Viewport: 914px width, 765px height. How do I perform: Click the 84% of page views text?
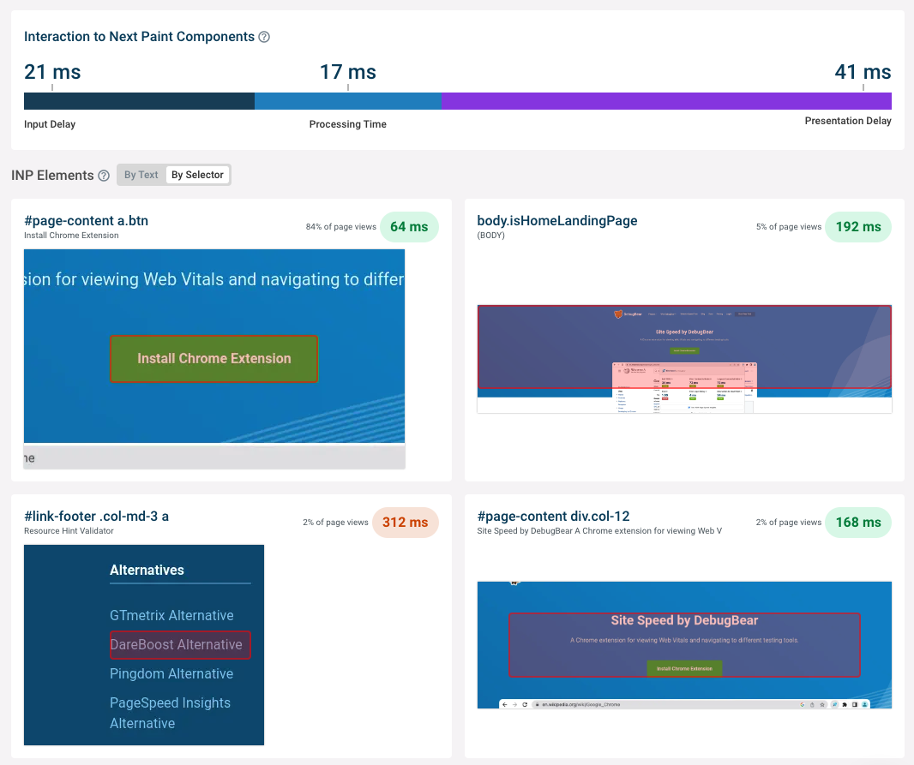(341, 227)
